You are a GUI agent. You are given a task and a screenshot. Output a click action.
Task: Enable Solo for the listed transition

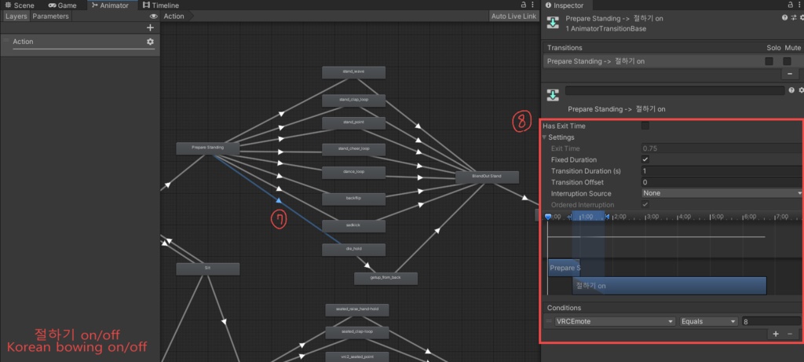tap(769, 61)
